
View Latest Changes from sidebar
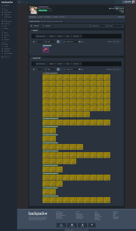8,17
